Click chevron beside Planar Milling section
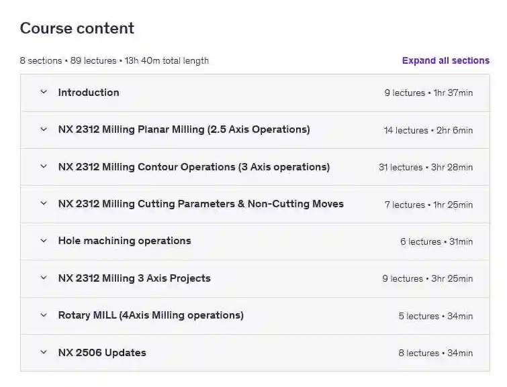This screenshot has height=387, width=507. click(44, 129)
